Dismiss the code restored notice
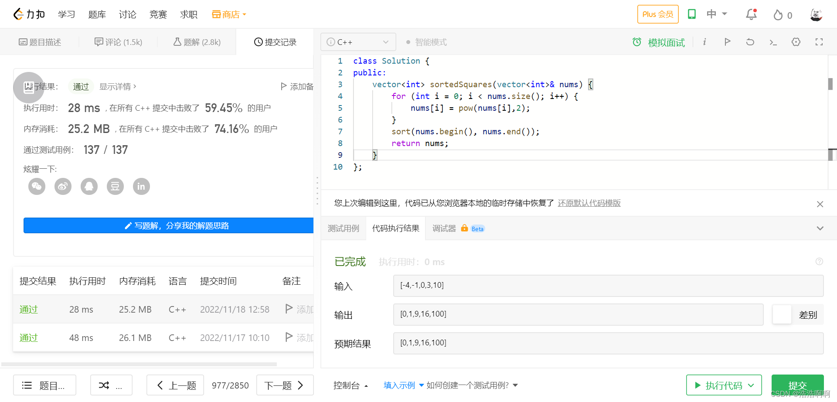This screenshot has width=837, height=402. (x=820, y=204)
